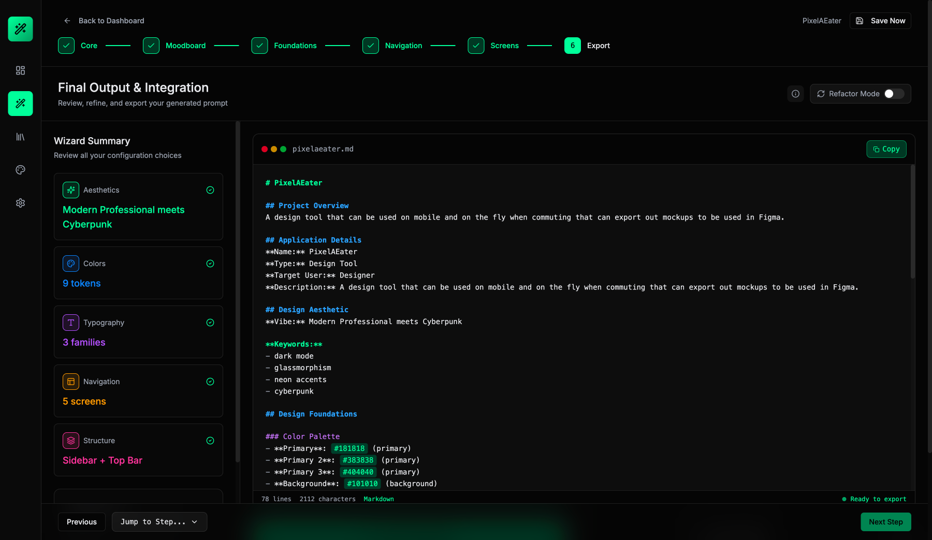Click the Sidebar + Top Bar text
The height and width of the screenshot is (540, 932).
[103, 460]
